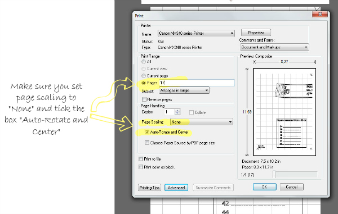
Task: Toggle Auto-Rotate and Center checkbox
Action: coord(147,132)
